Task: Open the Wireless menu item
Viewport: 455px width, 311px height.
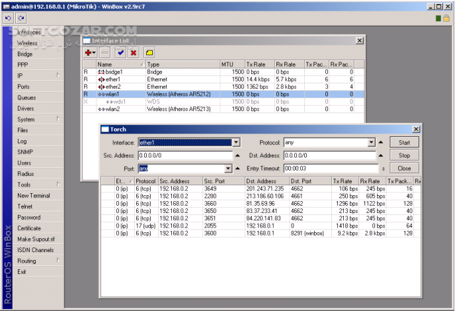Action: click(38, 43)
